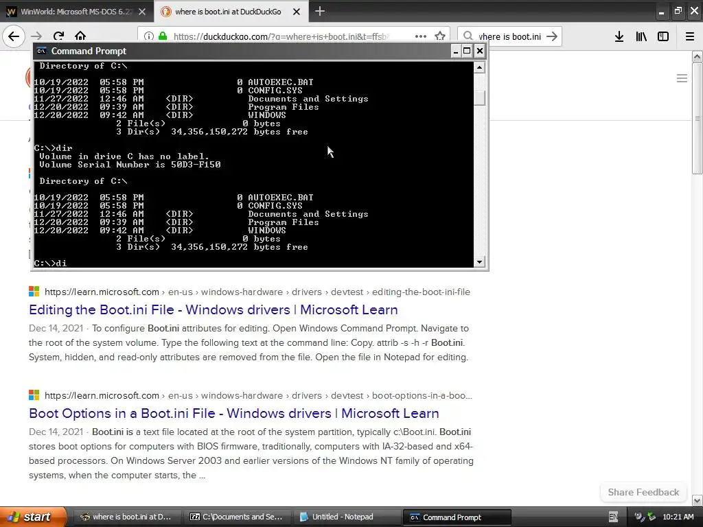Viewport: 703px width, 527px height.
Task: Click the Command Prompt scrollbar thumb
Action: click(x=479, y=97)
